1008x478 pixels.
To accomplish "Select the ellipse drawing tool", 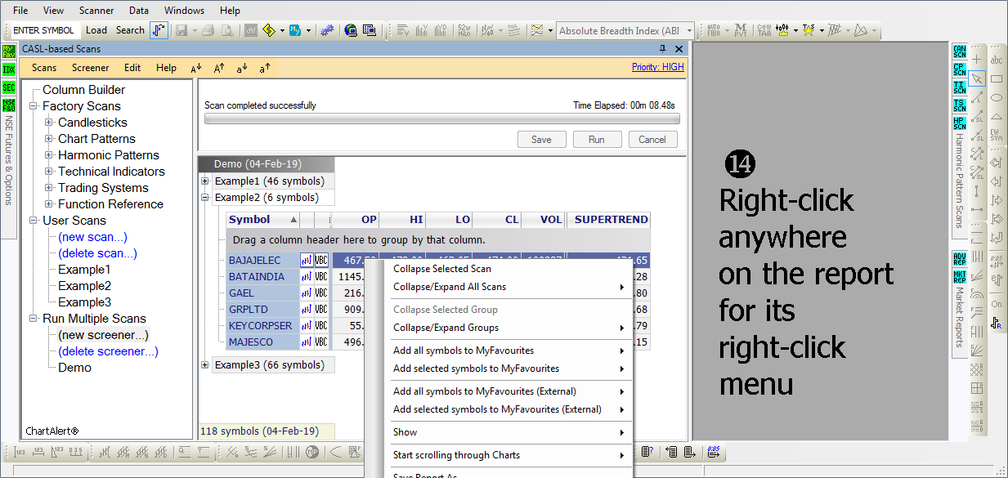I will pos(997,97).
